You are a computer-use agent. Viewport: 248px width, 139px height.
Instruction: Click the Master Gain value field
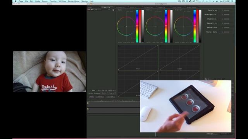point(226,27)
